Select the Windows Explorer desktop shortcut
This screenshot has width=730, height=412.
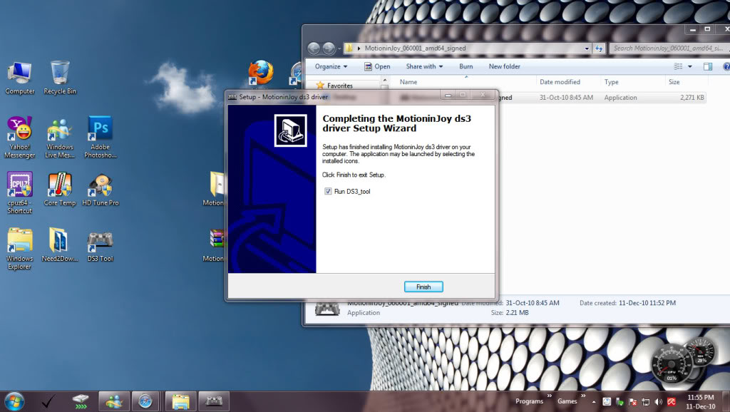19,249
